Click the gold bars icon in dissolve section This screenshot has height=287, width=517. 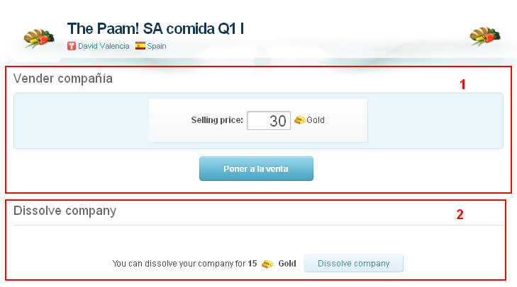point(267,264)
